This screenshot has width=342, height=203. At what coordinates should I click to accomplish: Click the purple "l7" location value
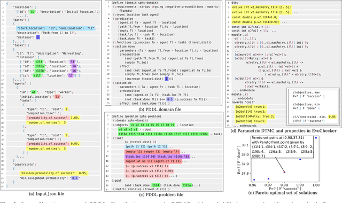pos(71,76)
